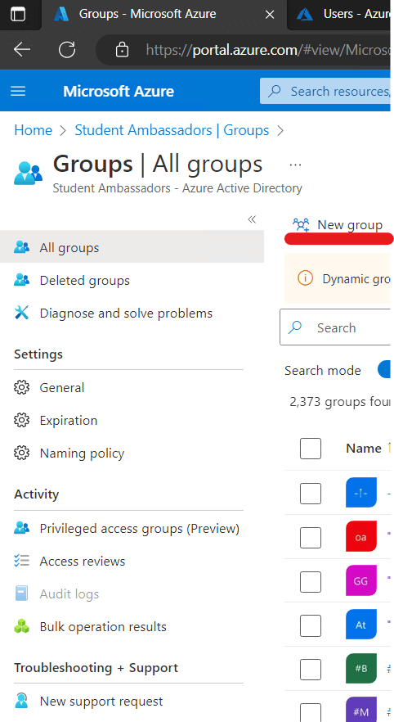The image size is (394, 722).
Task: Click the New support request icon
Action: [21, 701]
